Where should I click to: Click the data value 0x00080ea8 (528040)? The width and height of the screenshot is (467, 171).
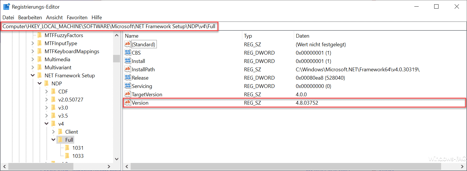[x=320, y=78]
